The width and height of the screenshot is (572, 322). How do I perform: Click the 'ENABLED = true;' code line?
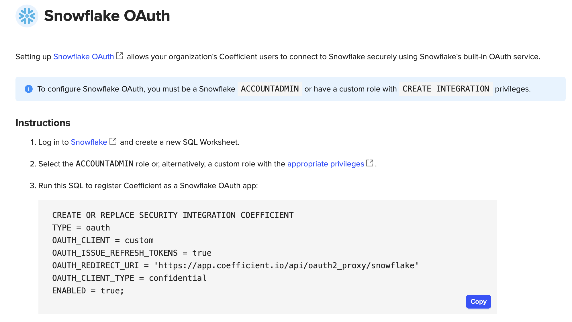pyautogui.click(x=88, y=291)
